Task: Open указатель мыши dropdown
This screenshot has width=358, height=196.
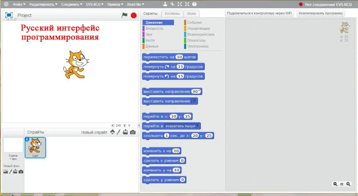Action: click(182, 126)
